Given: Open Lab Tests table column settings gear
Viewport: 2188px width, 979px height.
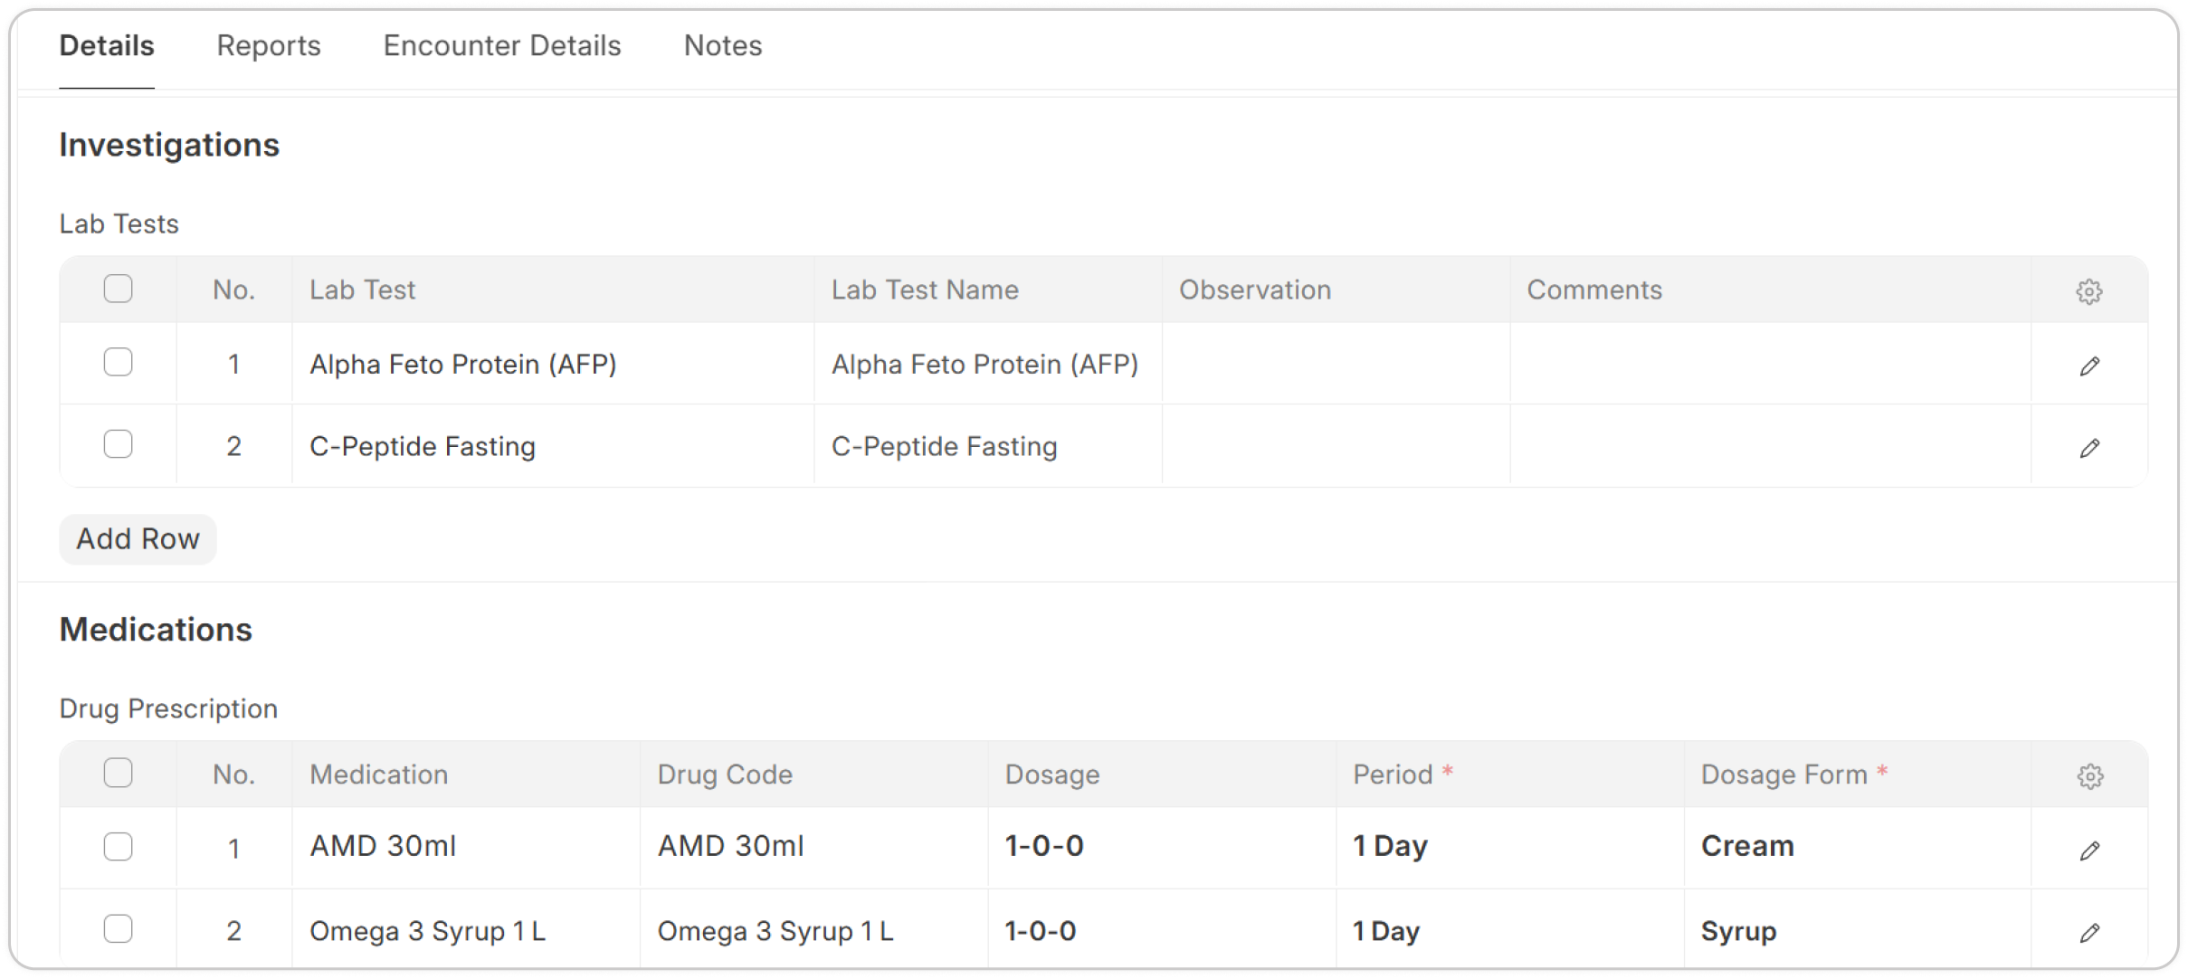Looking at the screenshot, I should 2088,291.
